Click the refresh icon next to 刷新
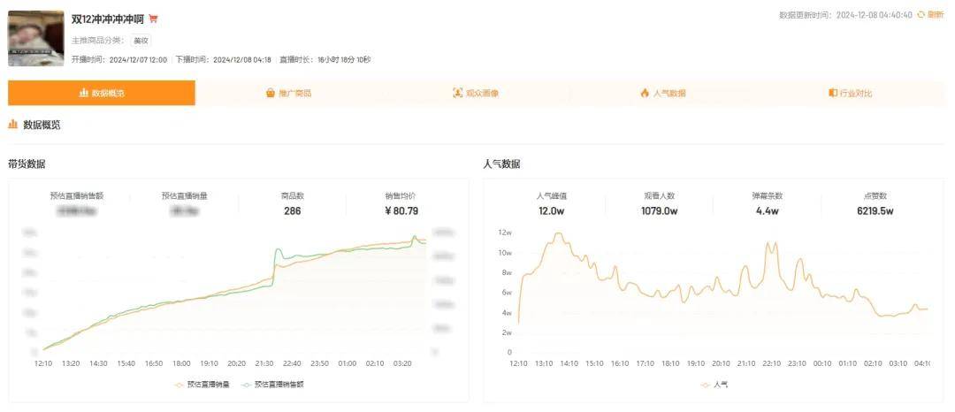 (921, 15)
